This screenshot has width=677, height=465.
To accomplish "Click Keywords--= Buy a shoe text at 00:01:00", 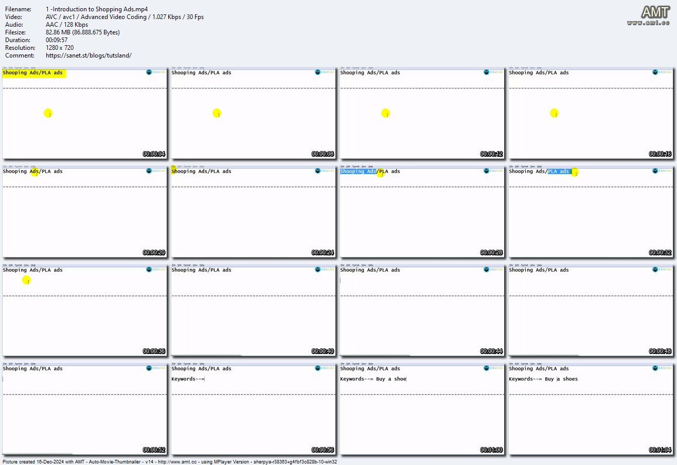I will [x=373, y=379].
